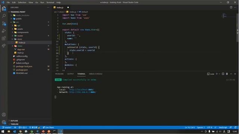Open the Live Share activity bar icon

[x=4, y=45]
